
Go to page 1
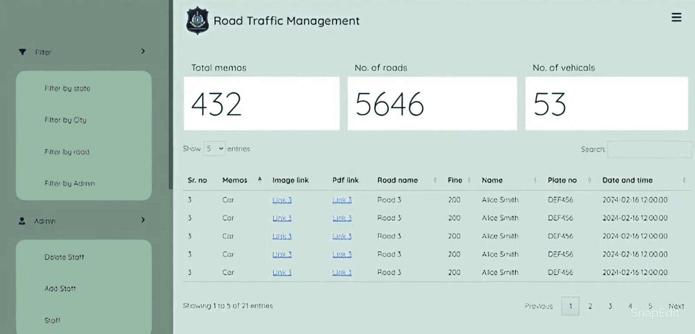point(570,306)
